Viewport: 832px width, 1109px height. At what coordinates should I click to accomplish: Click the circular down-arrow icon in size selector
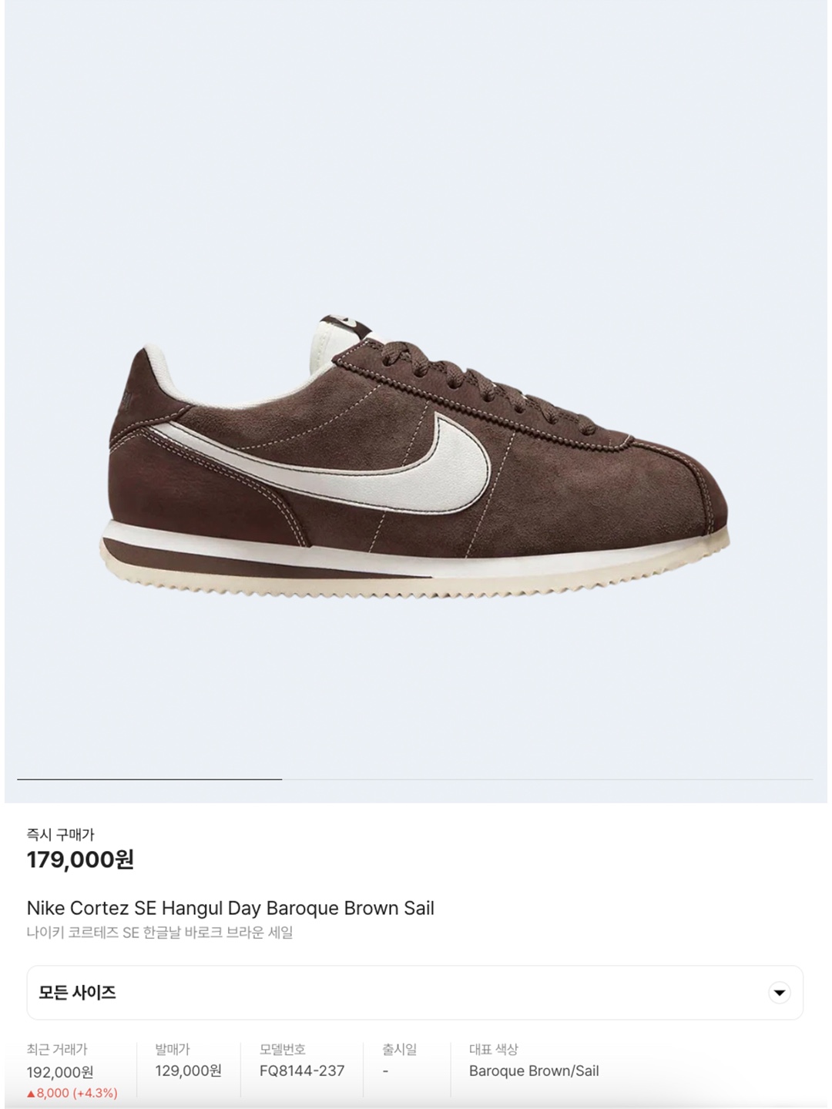coord(780,993)
